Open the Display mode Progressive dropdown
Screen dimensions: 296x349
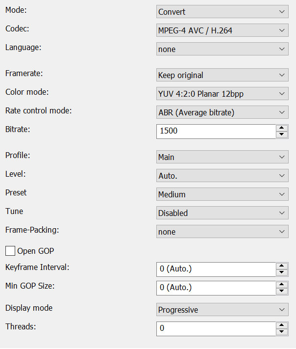click(x=222, y=310)
